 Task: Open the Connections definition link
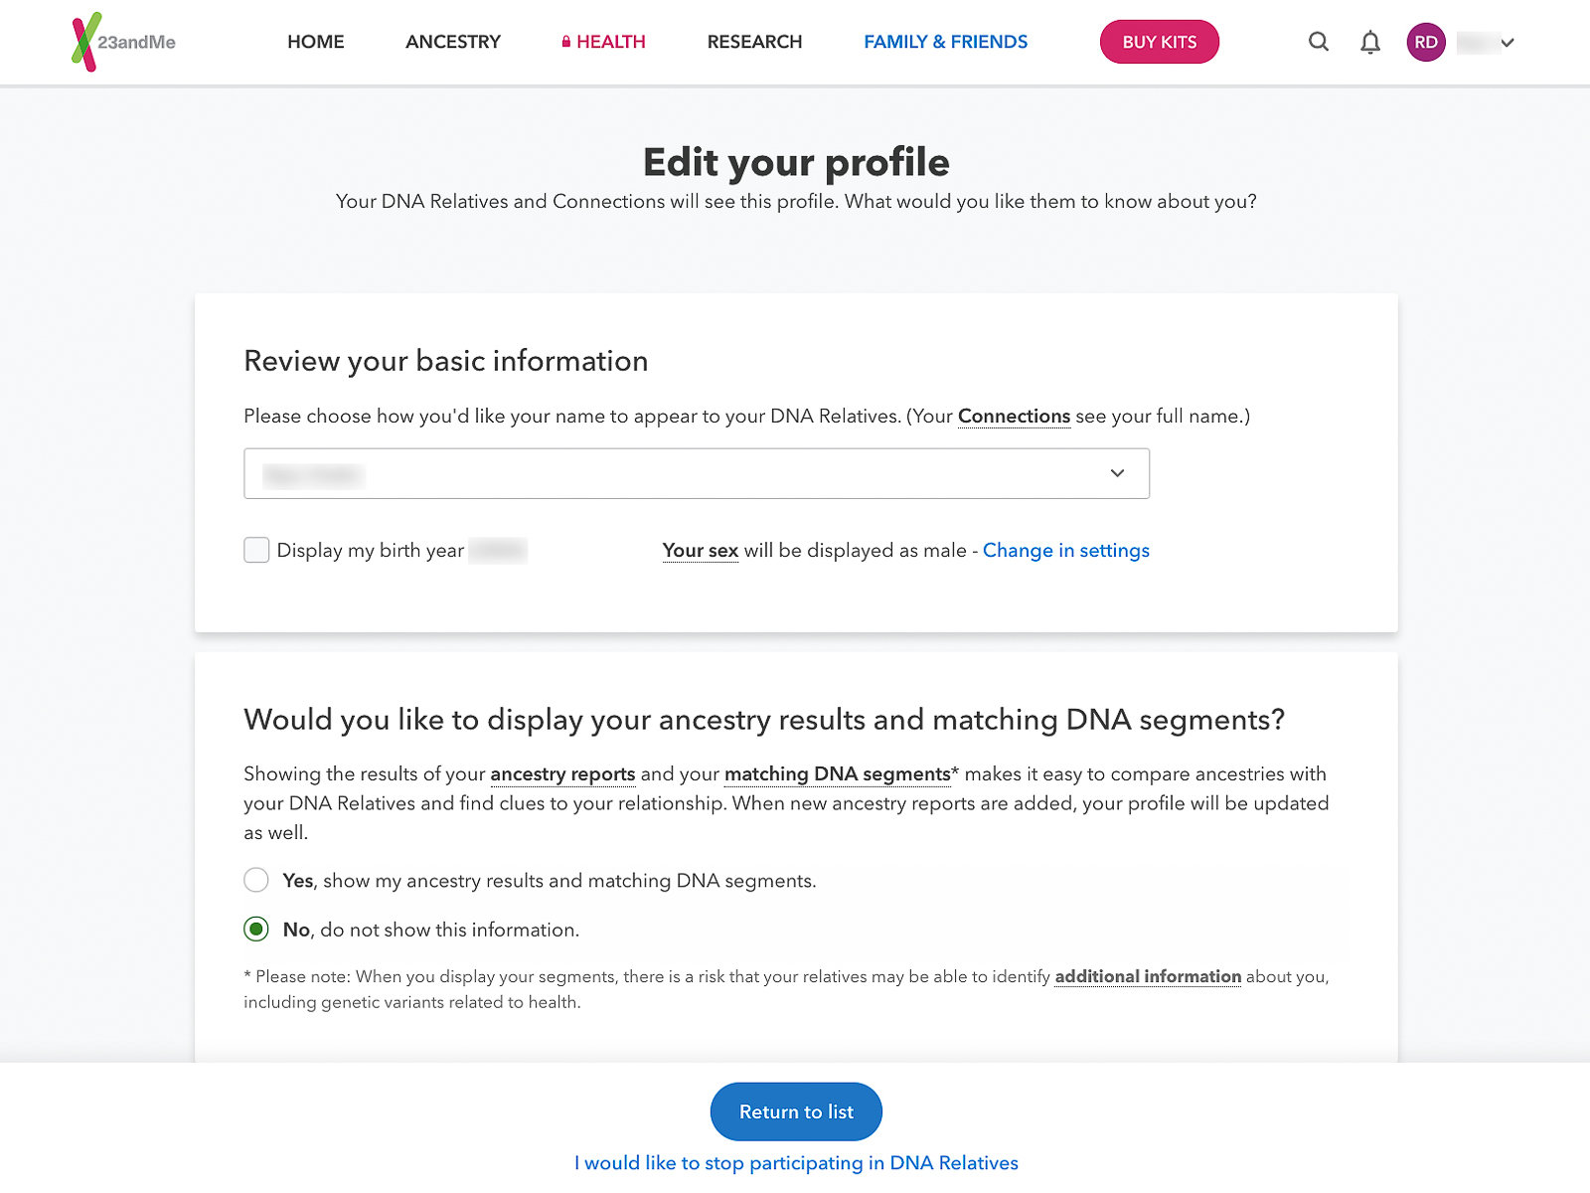(1014, 416)
